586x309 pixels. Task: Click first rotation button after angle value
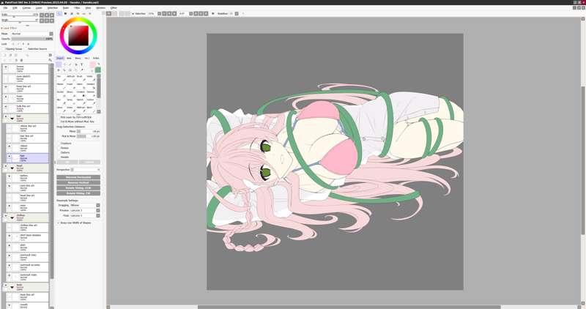(x=191, y=13)
